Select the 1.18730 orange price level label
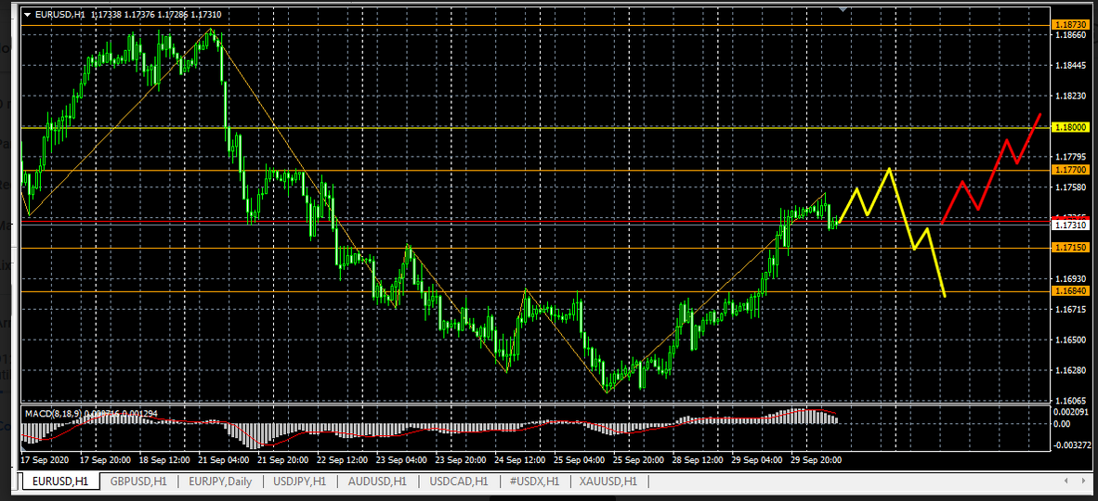This screenshot has height=501, width=1098. 1065,22
